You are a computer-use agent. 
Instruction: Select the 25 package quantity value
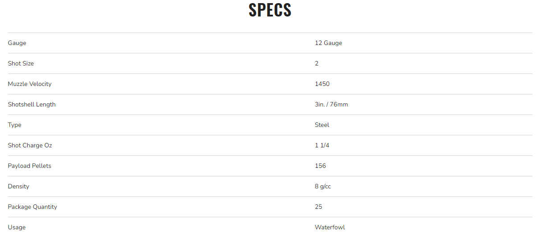(318, 207)
